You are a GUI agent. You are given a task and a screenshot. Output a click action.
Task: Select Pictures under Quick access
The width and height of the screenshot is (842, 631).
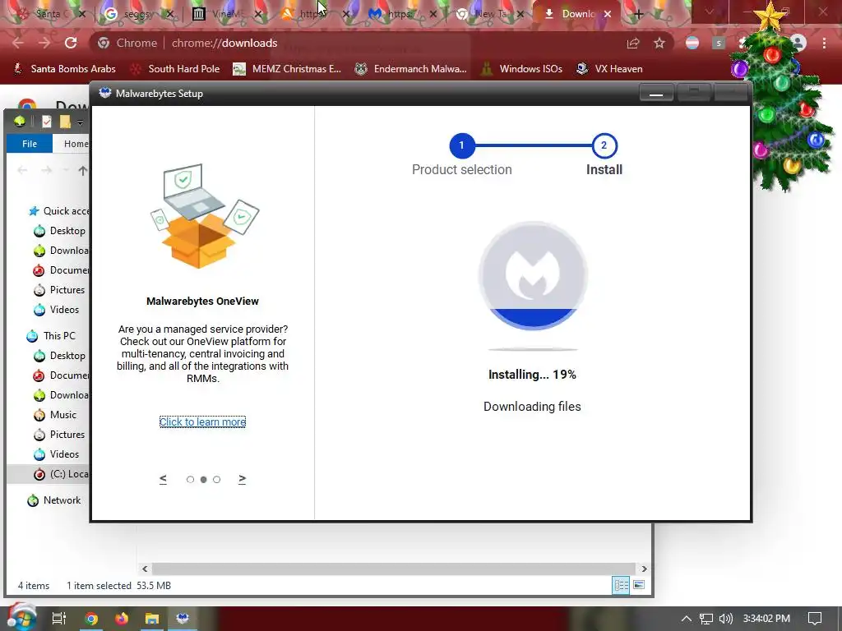60,290
